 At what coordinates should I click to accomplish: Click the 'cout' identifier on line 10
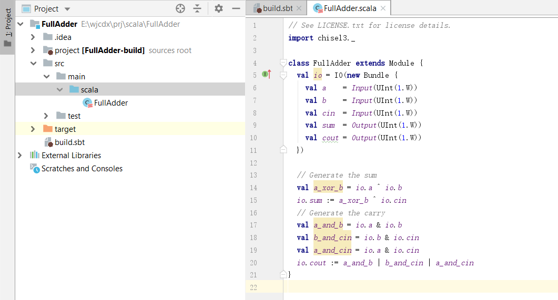[x=330, y=138]
